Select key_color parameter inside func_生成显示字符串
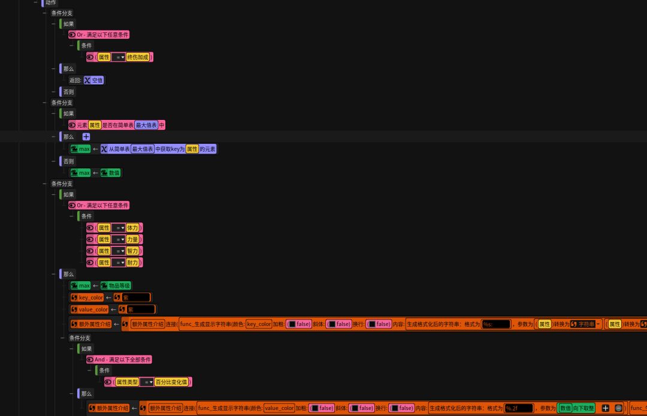The height and width of the screenshot is (416, 647). (x=259, y=324)
